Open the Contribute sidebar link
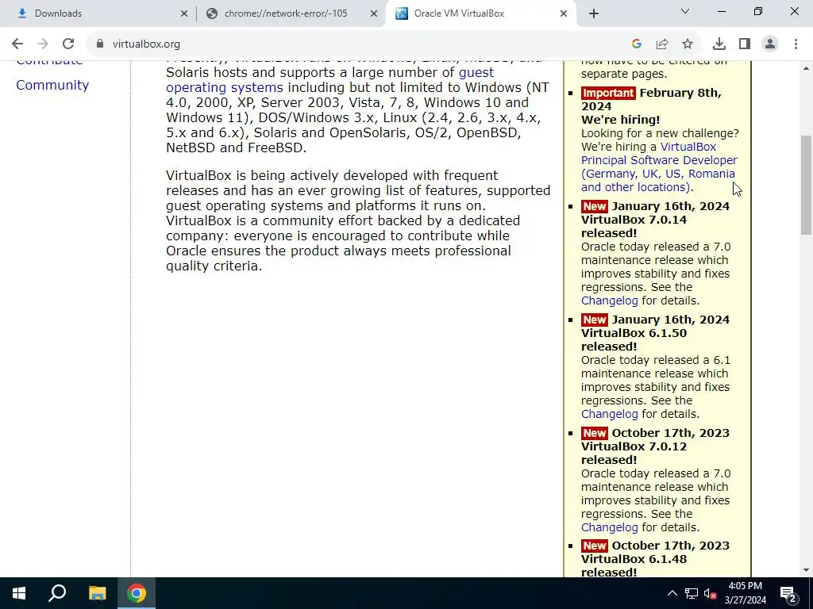The image size is (813, 609). click(x=49, y=62)
